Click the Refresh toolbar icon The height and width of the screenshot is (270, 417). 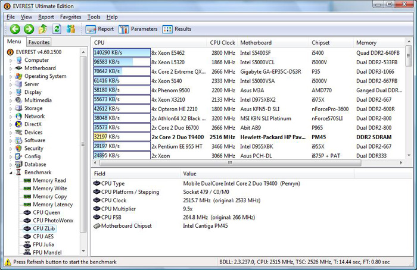pyautogui.click(x=57, y=29)
